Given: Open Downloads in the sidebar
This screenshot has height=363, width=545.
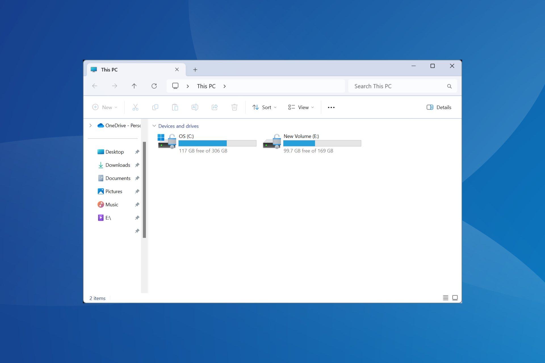Looking at the screenshot, I should click(118, 165).
